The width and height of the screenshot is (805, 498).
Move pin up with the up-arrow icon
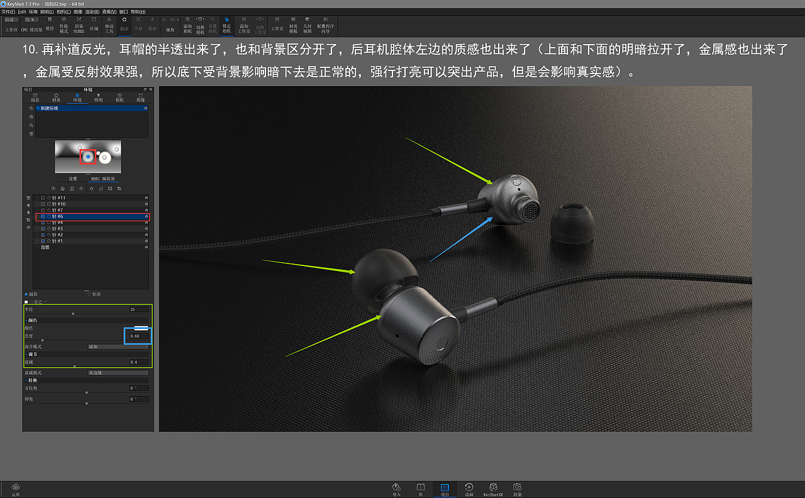(x=28, y=206)
